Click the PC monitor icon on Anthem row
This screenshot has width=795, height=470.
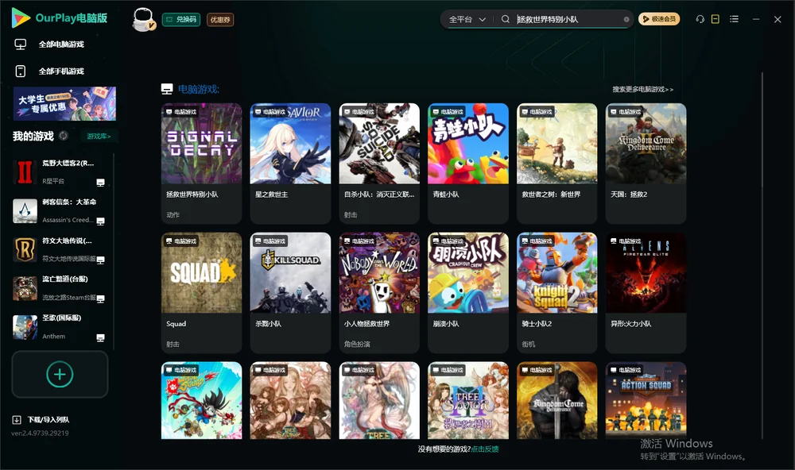(100, 338)
